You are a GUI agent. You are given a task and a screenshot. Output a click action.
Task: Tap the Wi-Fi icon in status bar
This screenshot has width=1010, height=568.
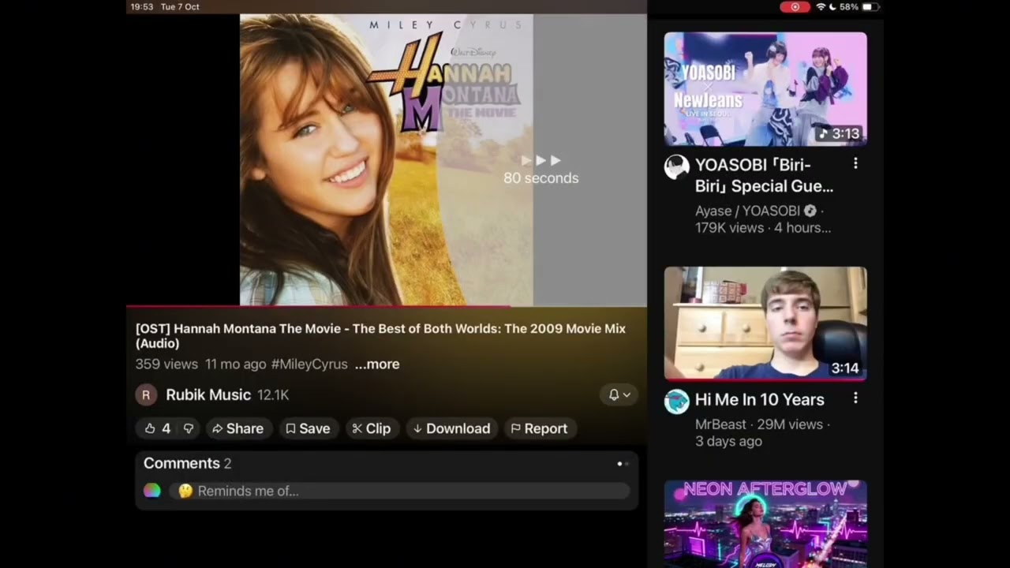point(821,7)
